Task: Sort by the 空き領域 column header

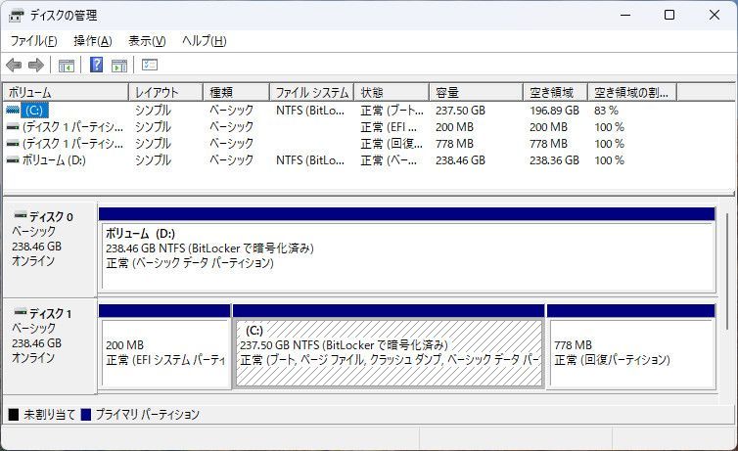Action: coord(555,92)
